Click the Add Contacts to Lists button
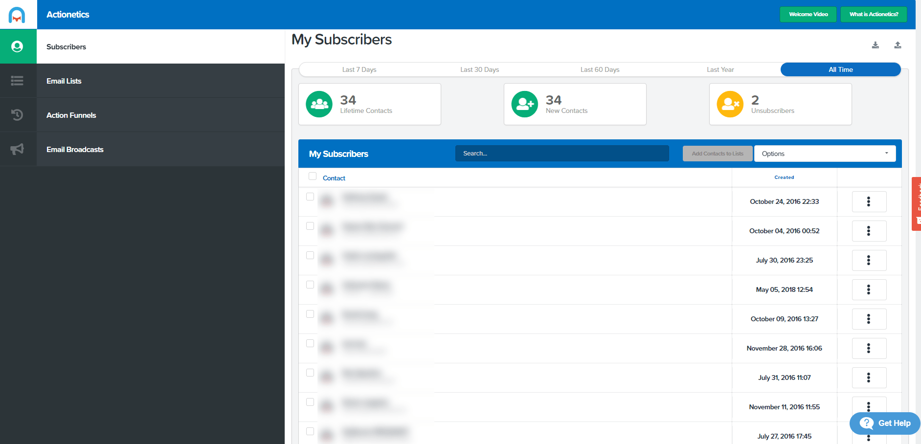This screenshot has width=921, height=444. click(x=718, y=154)
